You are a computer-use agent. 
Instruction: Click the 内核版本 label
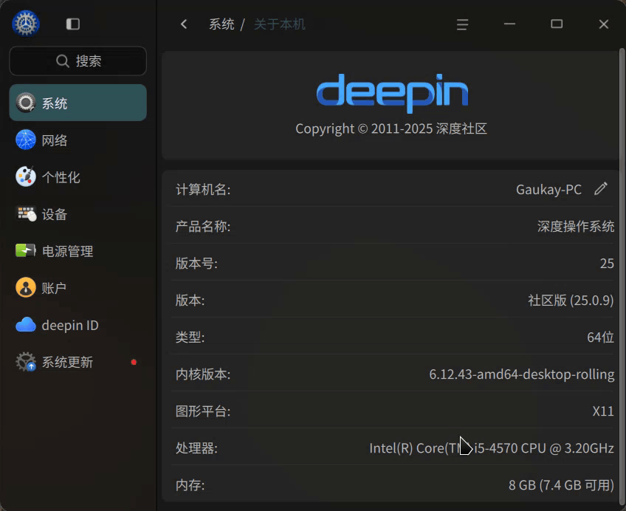pos(203,374)
